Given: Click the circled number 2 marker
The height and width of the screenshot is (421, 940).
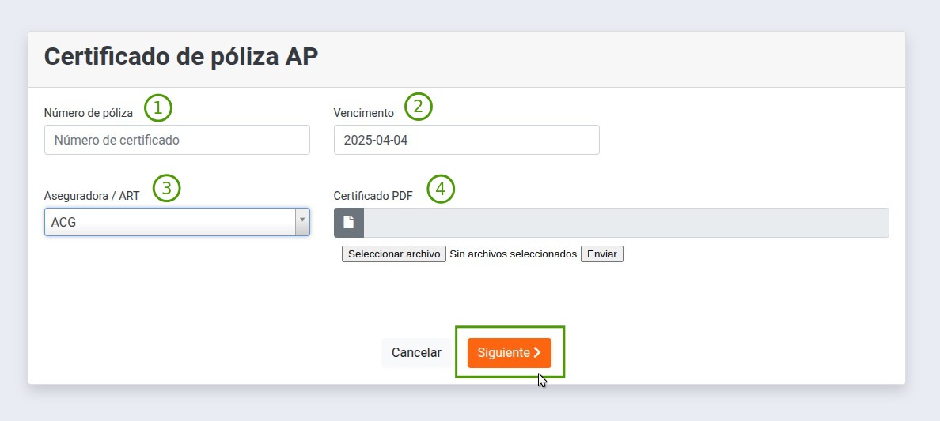Looking at the screenshot, I should tap(419, 107).
